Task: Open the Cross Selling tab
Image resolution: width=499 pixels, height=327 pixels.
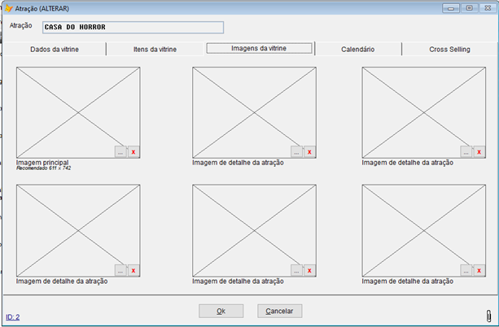Action: point(449,50)
